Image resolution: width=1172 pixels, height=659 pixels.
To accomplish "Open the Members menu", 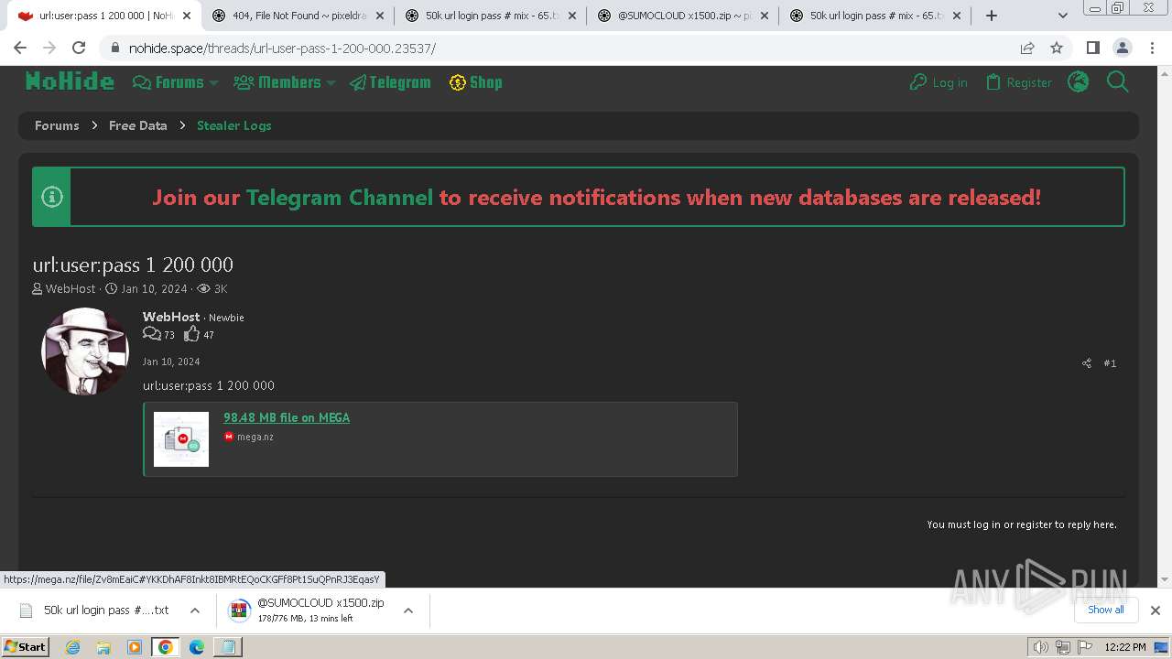I will (x=278, y=82).
